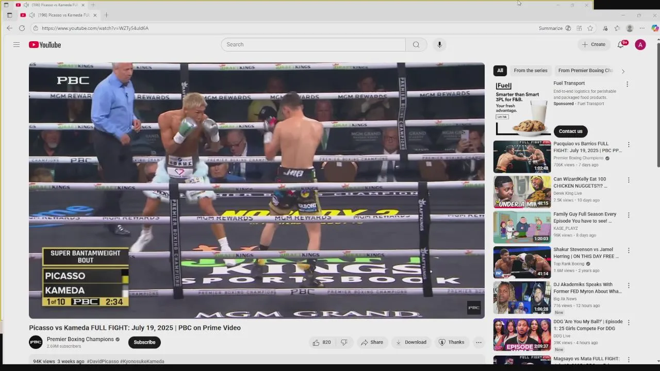Click the video player to pause
This screenshot has height=371, width=660.
click(x=257, y=191)
